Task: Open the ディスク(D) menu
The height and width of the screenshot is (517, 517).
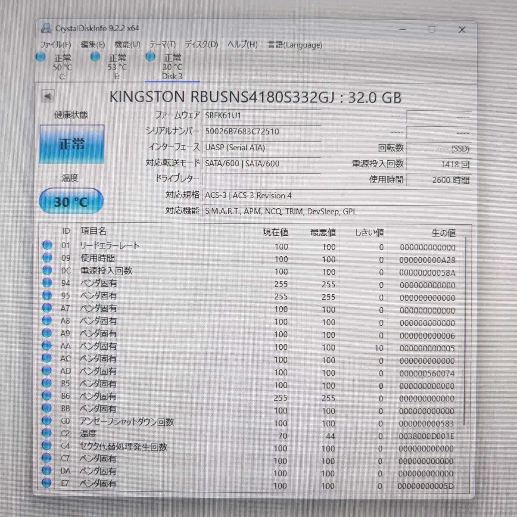Action: point(201,45)
